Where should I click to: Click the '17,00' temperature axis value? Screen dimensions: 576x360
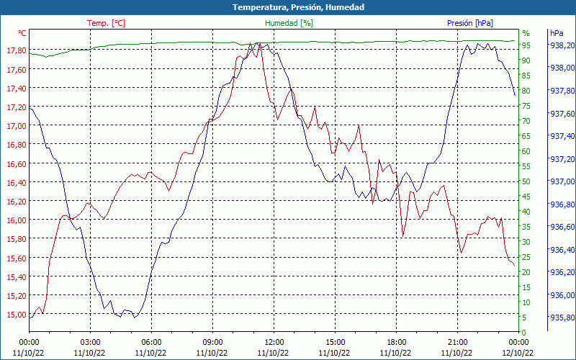17,126
